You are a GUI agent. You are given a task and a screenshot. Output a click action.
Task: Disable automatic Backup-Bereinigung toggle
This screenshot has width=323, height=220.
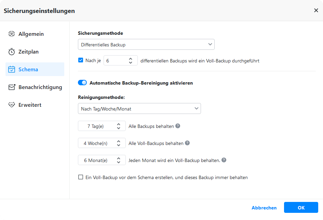(x=82, y=83)
